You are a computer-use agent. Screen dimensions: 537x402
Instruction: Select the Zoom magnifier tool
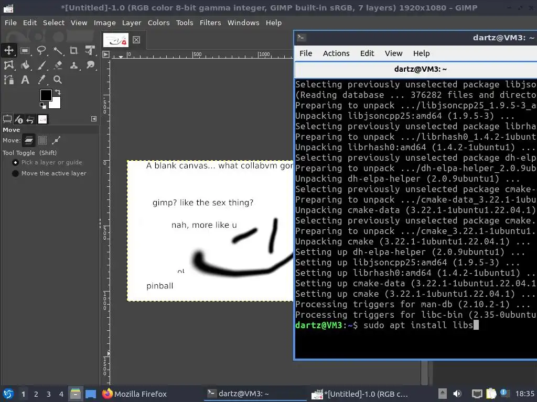(58, 80)
